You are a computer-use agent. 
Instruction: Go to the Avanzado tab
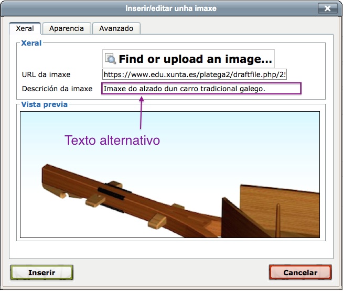click(116, 28)
